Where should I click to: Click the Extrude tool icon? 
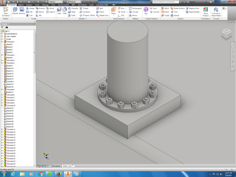tap(15, 9)
